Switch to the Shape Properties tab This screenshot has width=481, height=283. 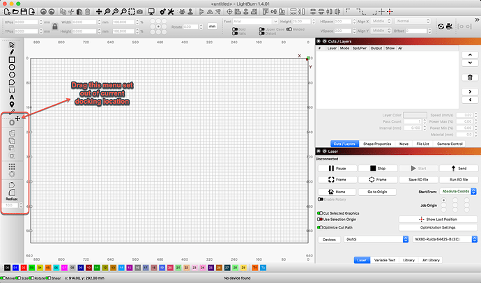[x=377, y=144]
